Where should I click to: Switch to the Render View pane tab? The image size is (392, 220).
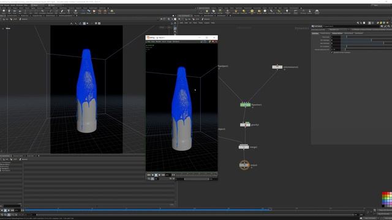click(24, 15)
